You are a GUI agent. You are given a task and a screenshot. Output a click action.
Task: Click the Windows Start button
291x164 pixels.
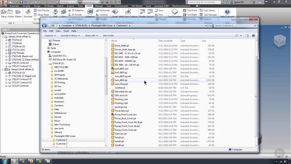(x=5, y=161)
